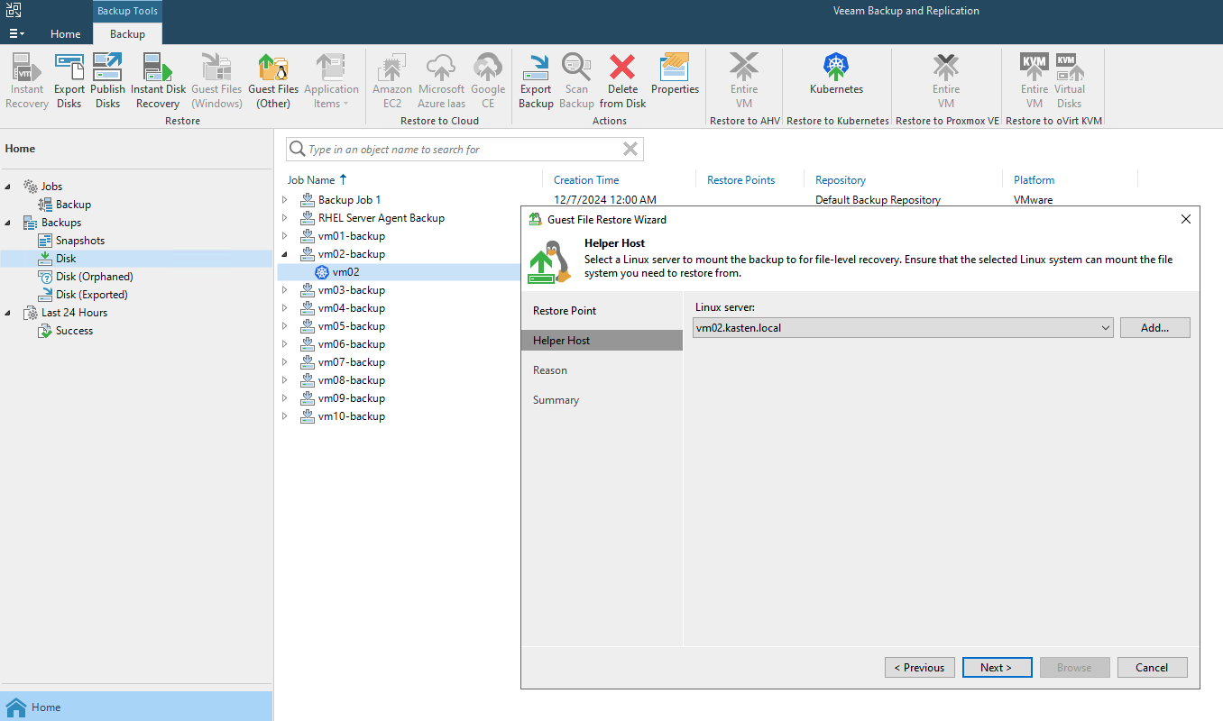Close the Guest File Restore Wizard window

tap(1186, 219)
